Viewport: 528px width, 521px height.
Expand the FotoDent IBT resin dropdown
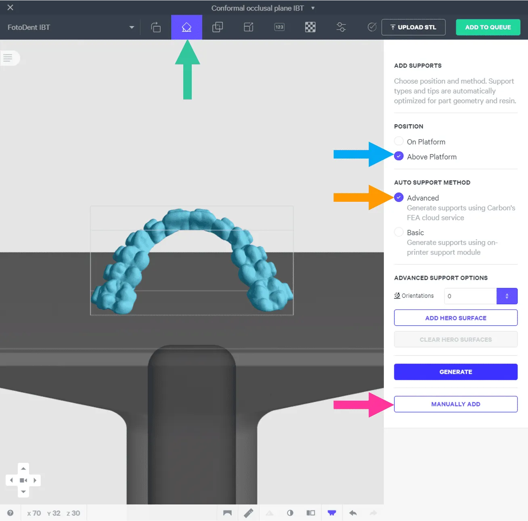point(132,27)
